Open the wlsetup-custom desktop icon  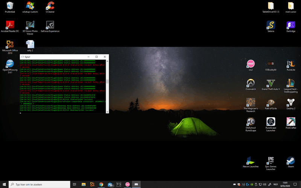[30, 7]
